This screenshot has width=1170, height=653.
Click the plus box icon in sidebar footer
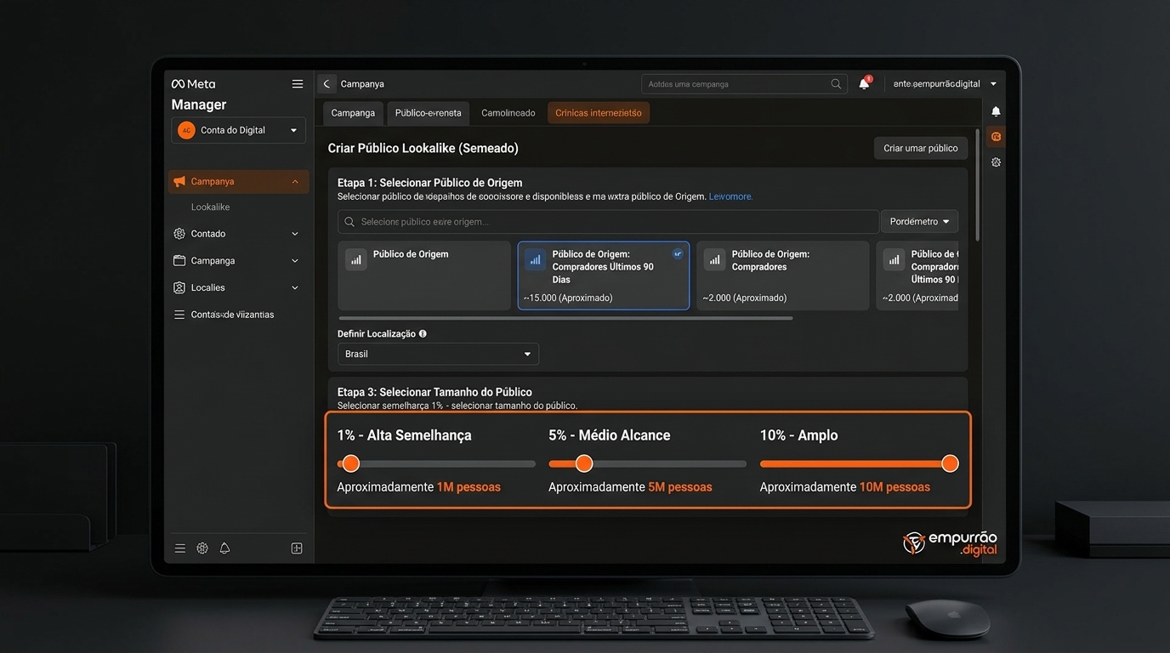[297, 548]
